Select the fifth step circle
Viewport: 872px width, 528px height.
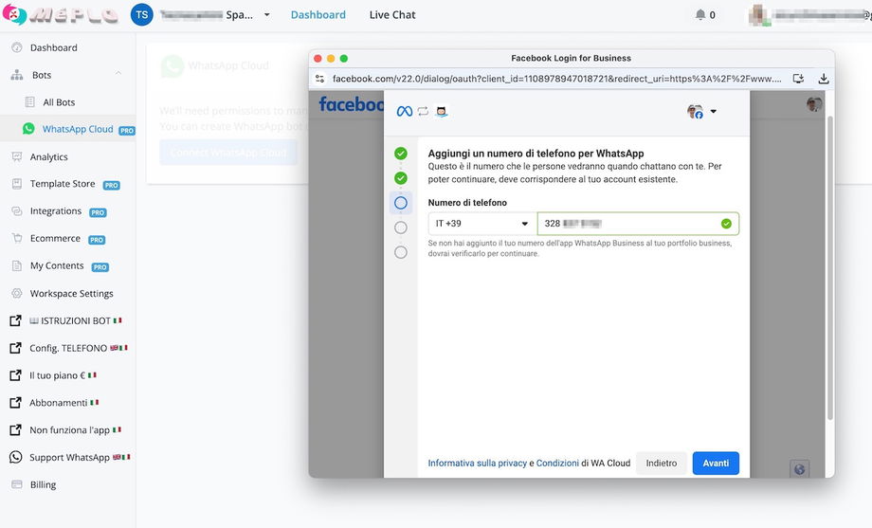(x=400, y=252)
